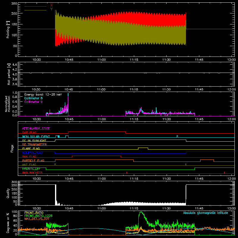
Task: Click the Flags axis title
Action: click(12, 148)
